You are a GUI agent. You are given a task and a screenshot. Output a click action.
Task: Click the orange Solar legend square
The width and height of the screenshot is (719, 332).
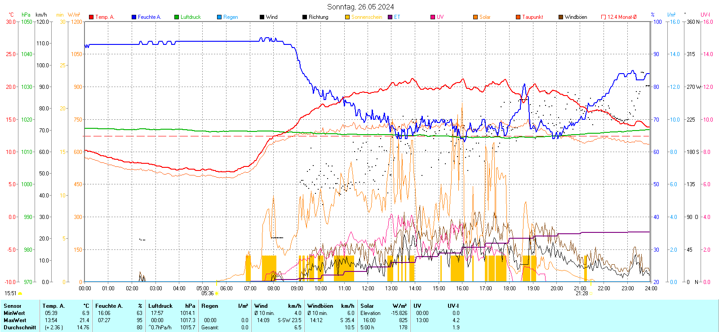pyautogui.click(x=475, y=17)
